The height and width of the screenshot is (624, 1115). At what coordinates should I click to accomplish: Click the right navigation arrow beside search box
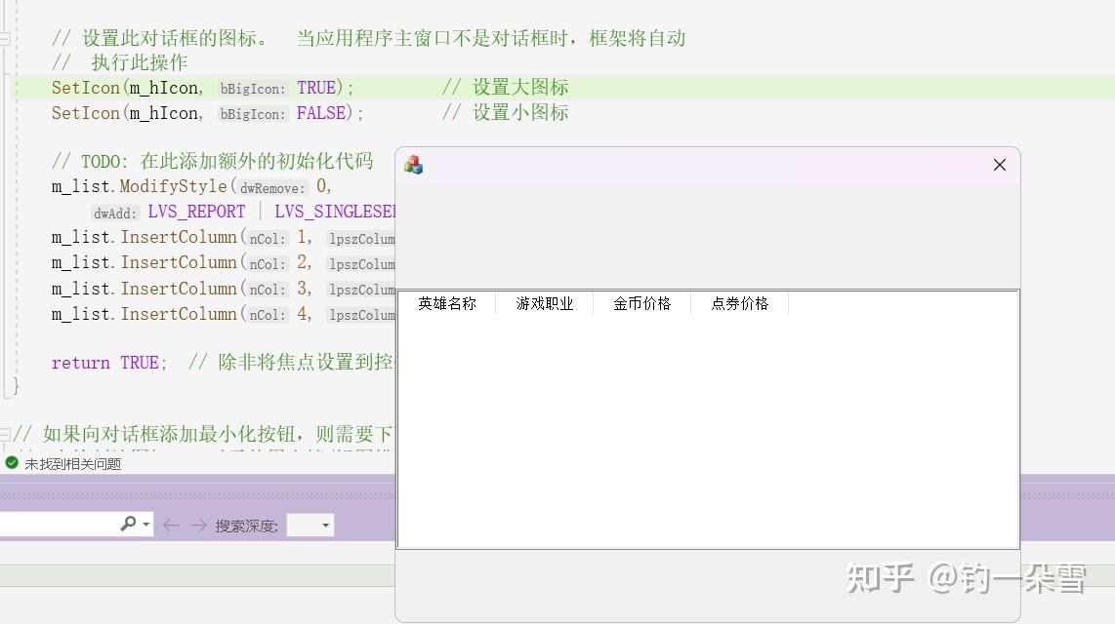(198, 525)
